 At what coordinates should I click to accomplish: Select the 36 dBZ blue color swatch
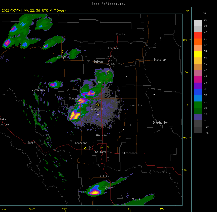coord(198,92)
